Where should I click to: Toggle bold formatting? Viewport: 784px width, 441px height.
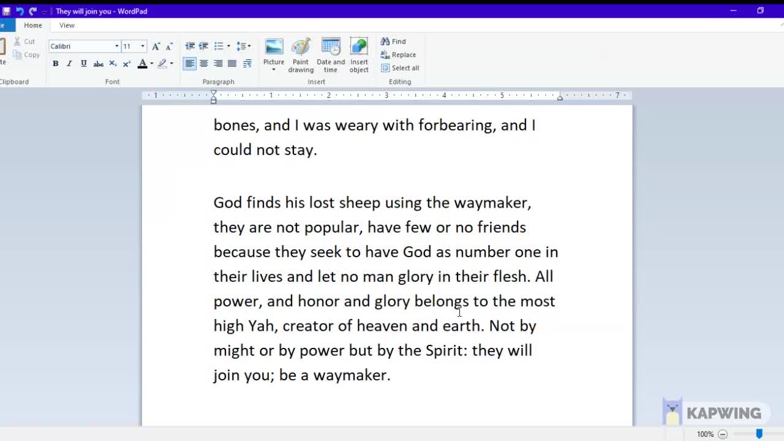tap(55, 64)
